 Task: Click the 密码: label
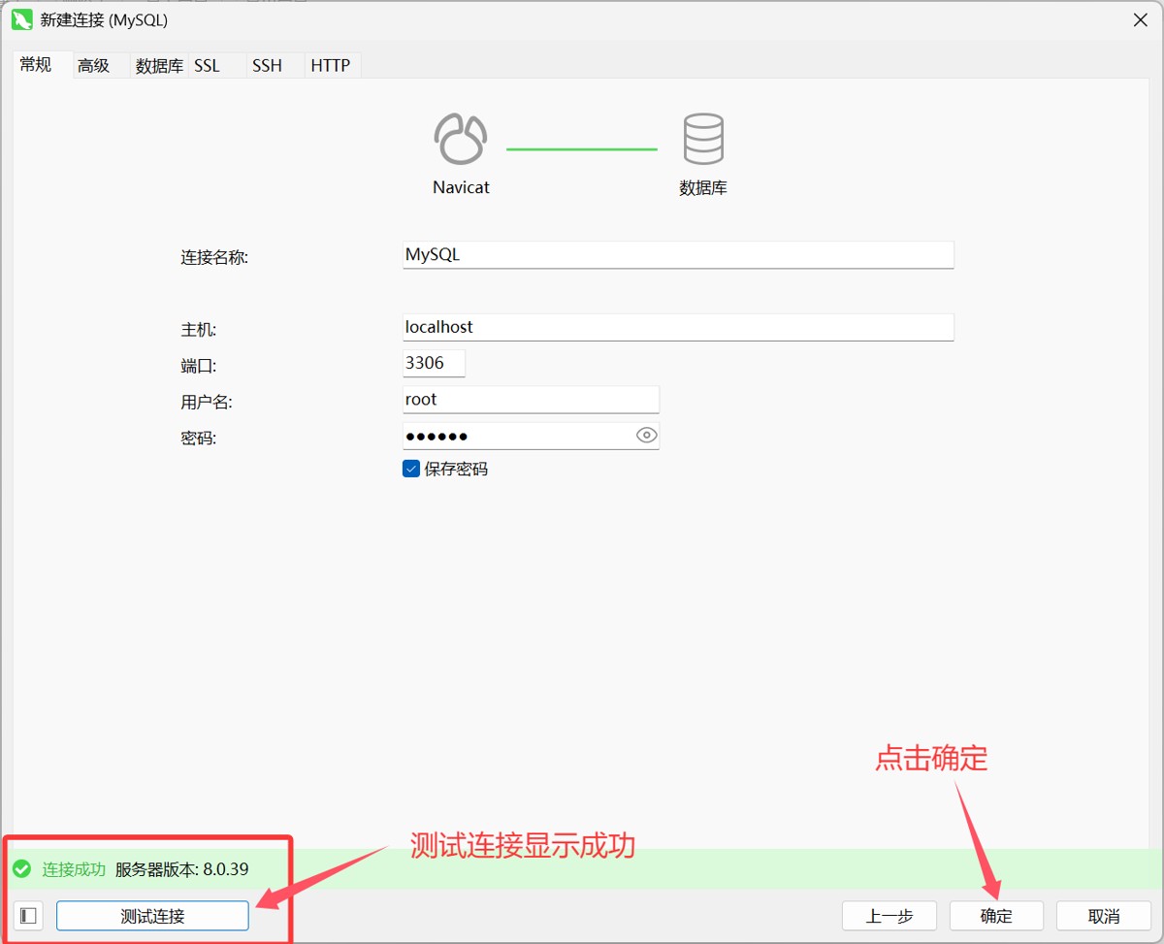198,438
